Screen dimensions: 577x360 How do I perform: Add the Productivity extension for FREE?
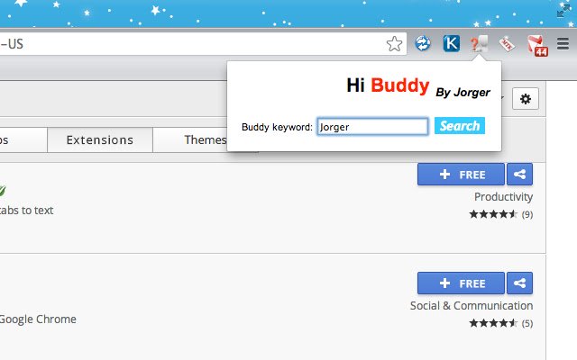pos(461,174)
